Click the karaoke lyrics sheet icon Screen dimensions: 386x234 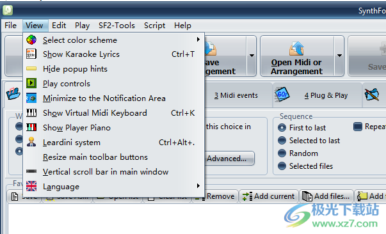(x=31, y=54)
